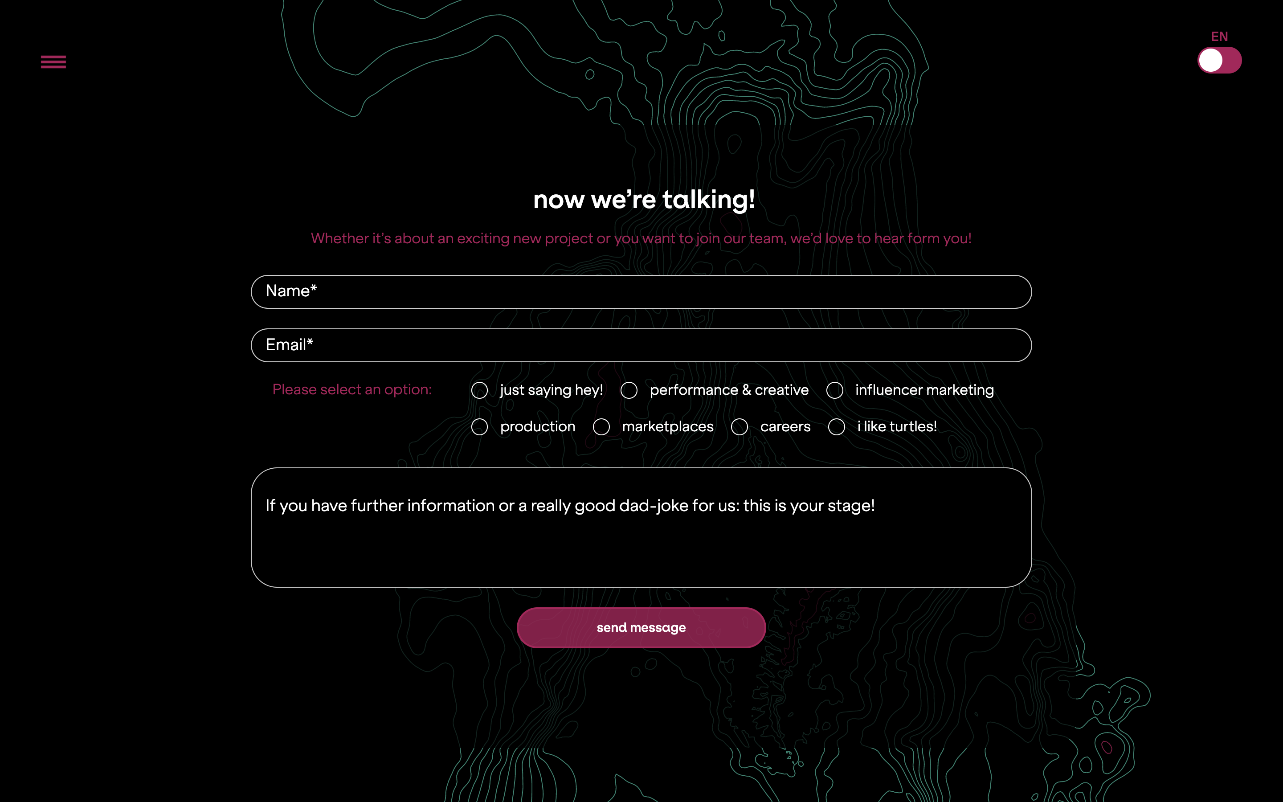Select the 'performance & creative' option
Screen dimensions: 1283x802
tap(629, 389)
